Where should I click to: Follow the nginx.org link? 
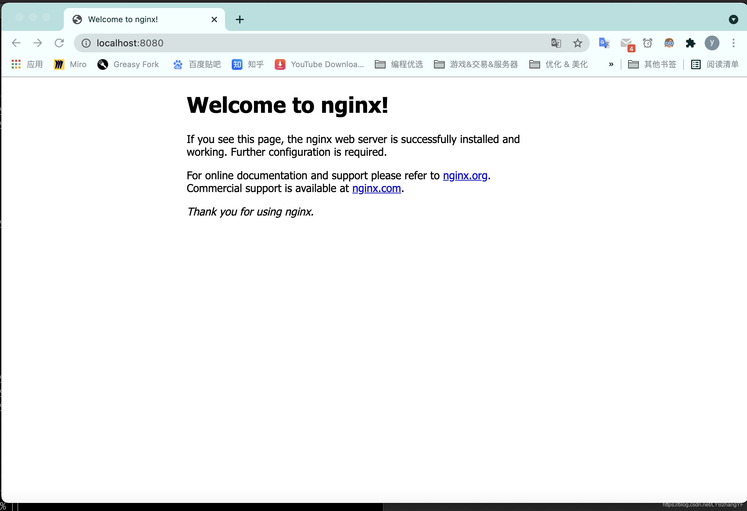pyautogui.click(x=465, y=176)
